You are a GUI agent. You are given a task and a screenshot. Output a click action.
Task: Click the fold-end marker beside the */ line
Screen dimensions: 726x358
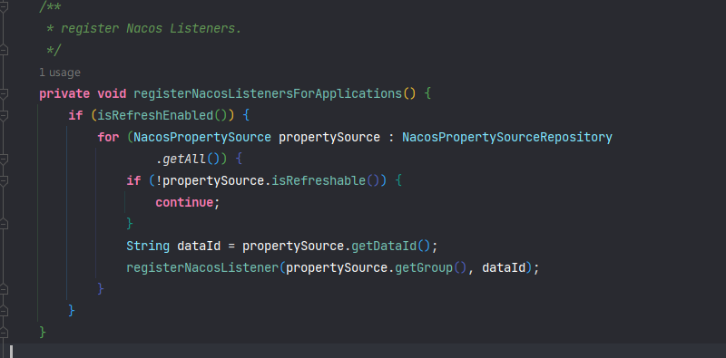(x=4, y=50)
